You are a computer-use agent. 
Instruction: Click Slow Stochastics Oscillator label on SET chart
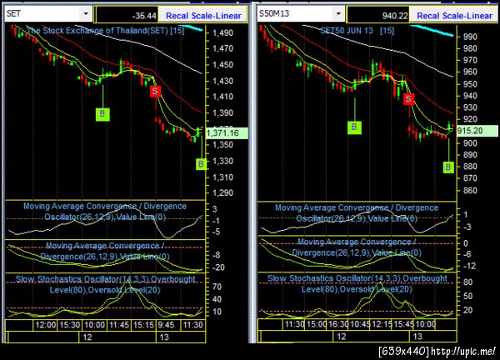pyautogui.click(x=105, y=284)
